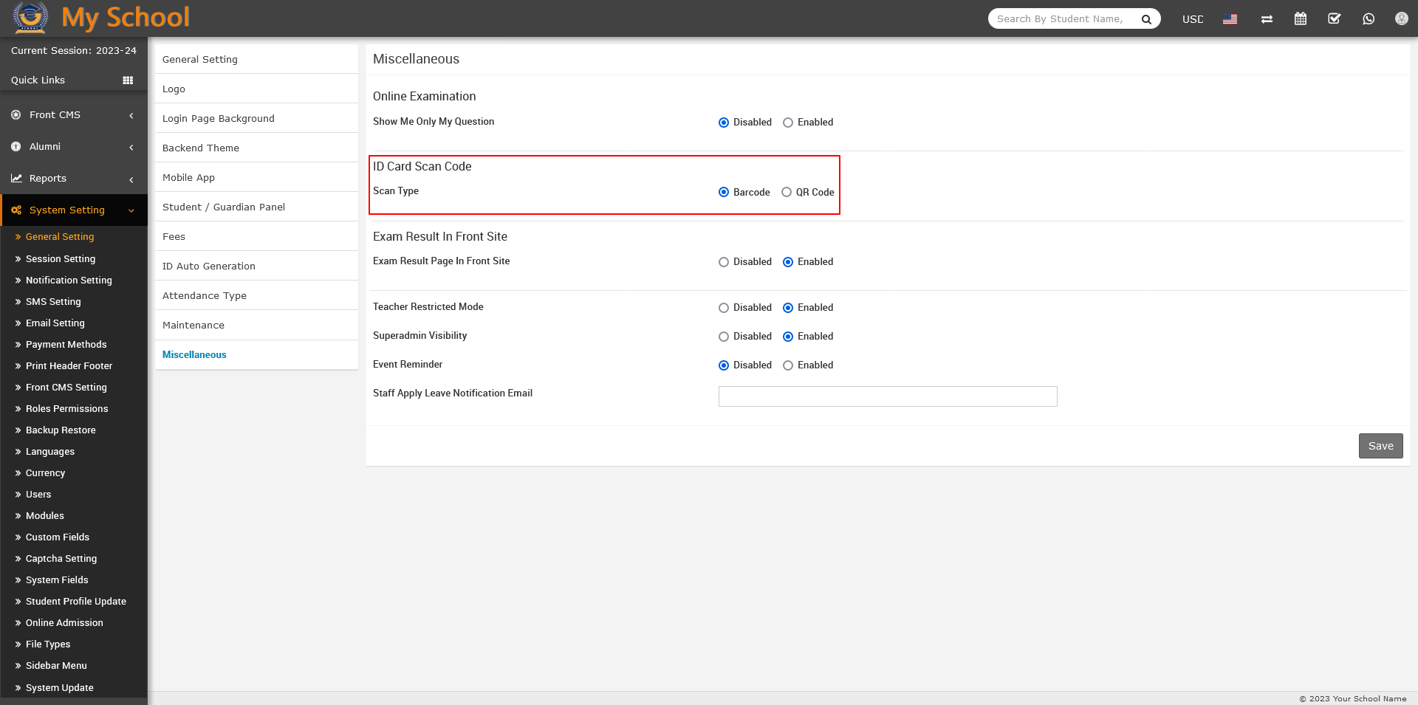This screenshot has height=705, width=1418.
Task: Click the search magnifier icon
Action: coord(1146,18)
